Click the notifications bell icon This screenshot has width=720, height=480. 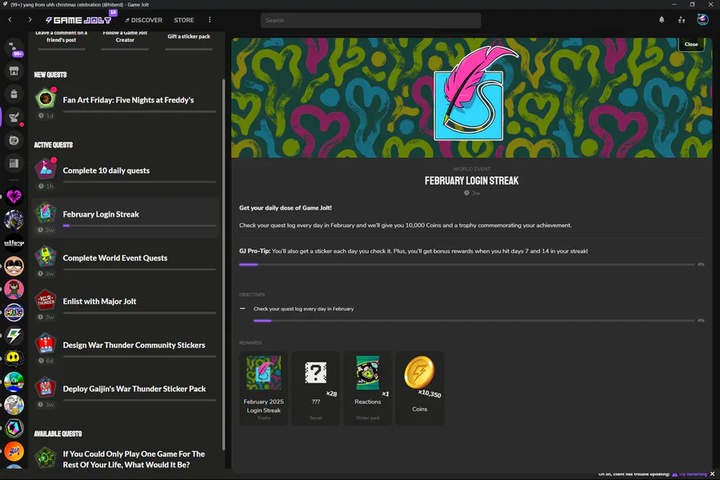(x=662, y=20)
